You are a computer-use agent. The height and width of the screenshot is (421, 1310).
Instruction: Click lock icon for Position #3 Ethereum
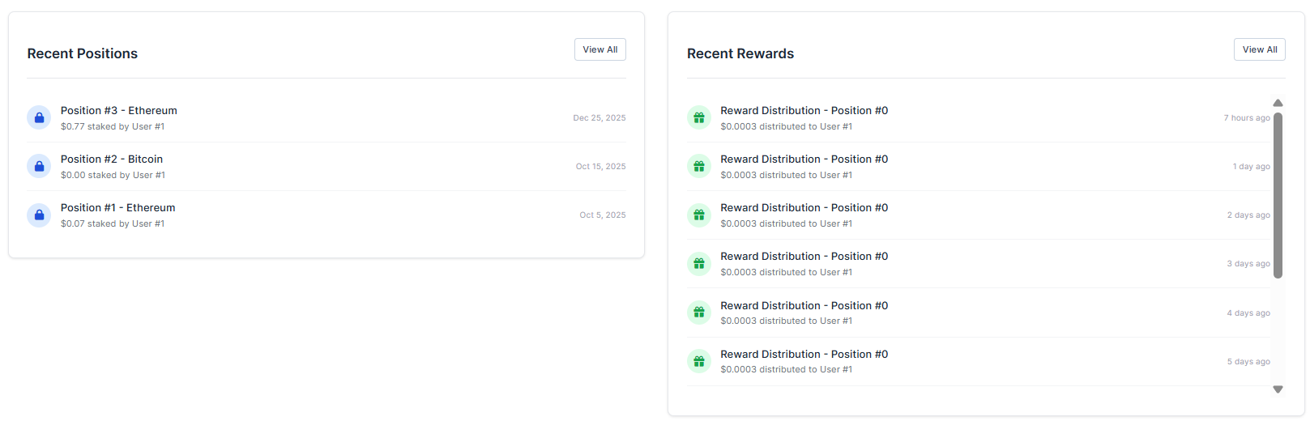39,118
